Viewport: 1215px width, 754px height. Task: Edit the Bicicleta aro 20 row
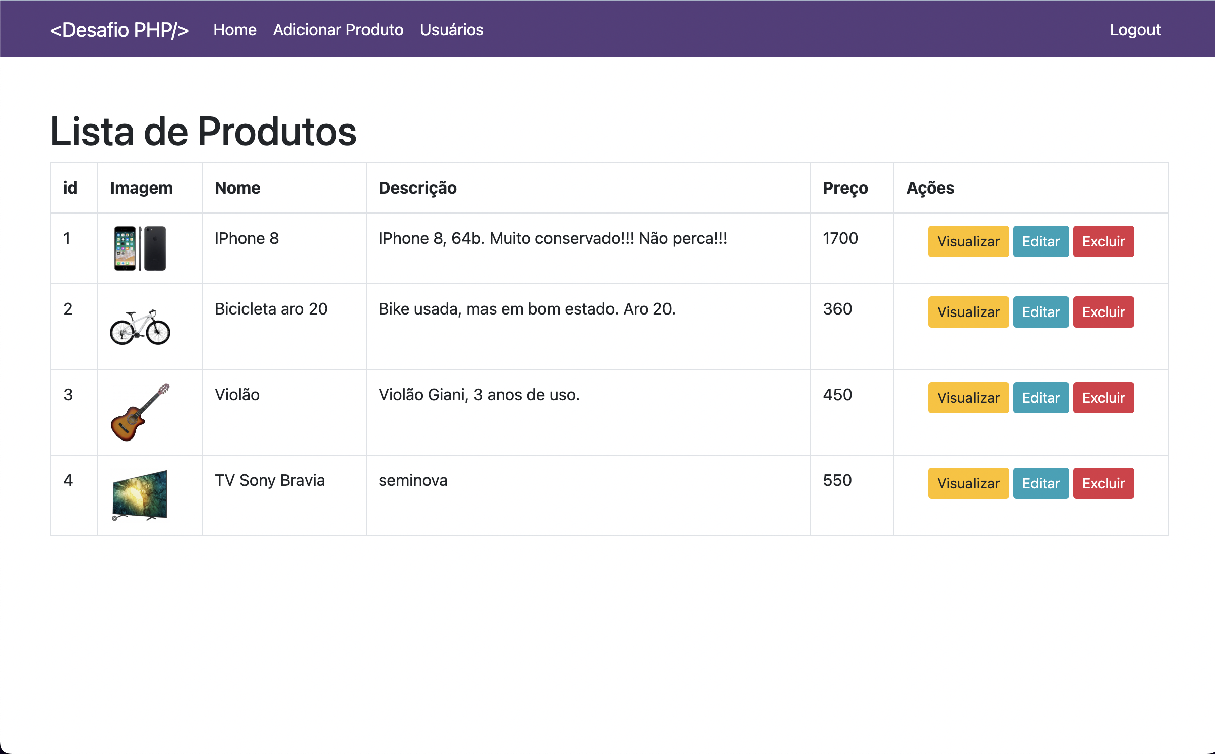pyautogui.click(x=1040, y=312)
